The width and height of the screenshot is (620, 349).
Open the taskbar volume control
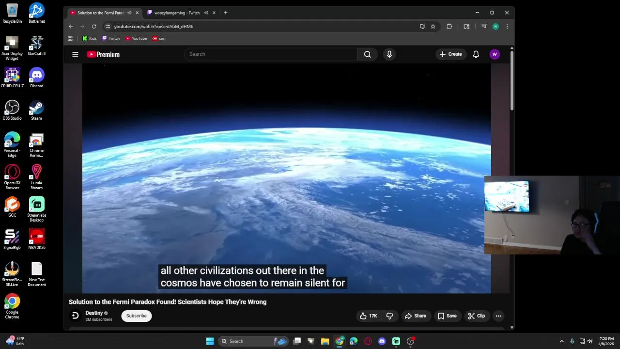click(x=589, y=341)
